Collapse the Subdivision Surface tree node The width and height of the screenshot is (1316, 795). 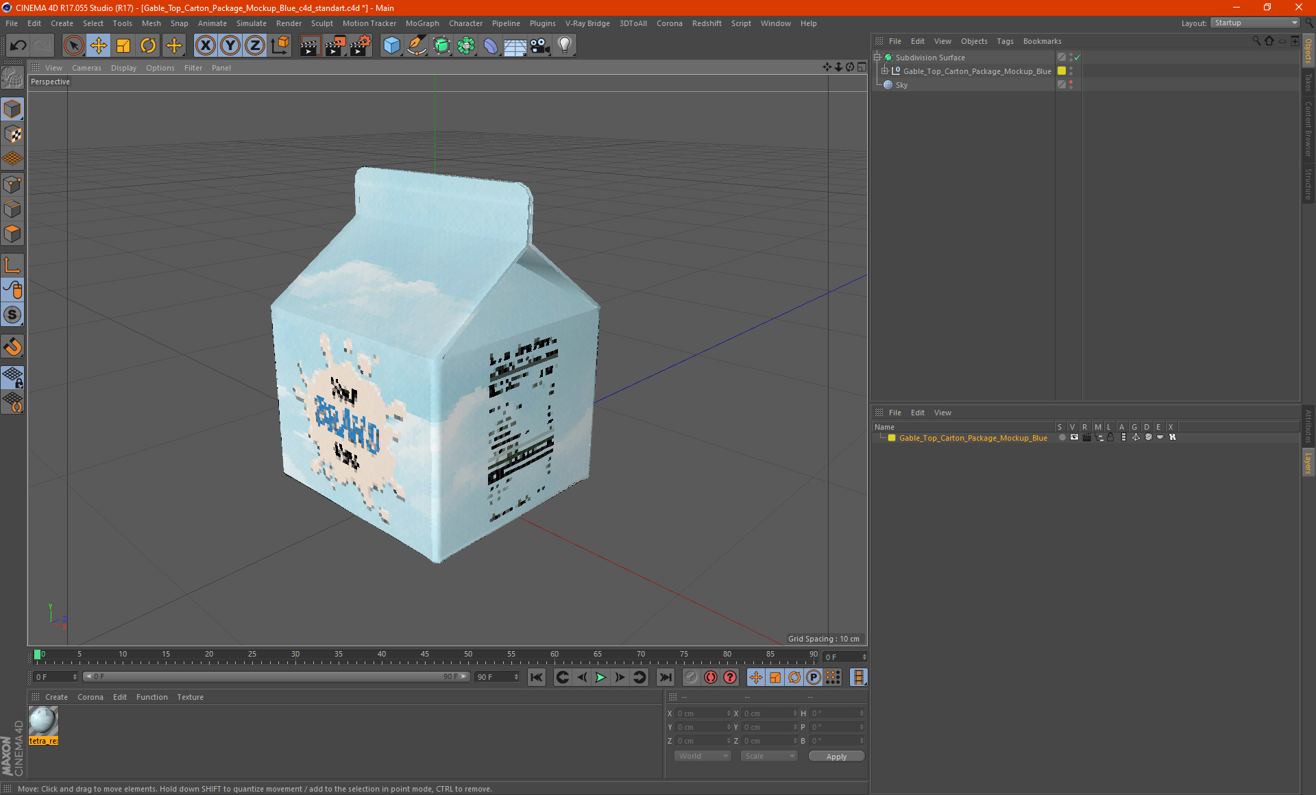click(877, 58)
